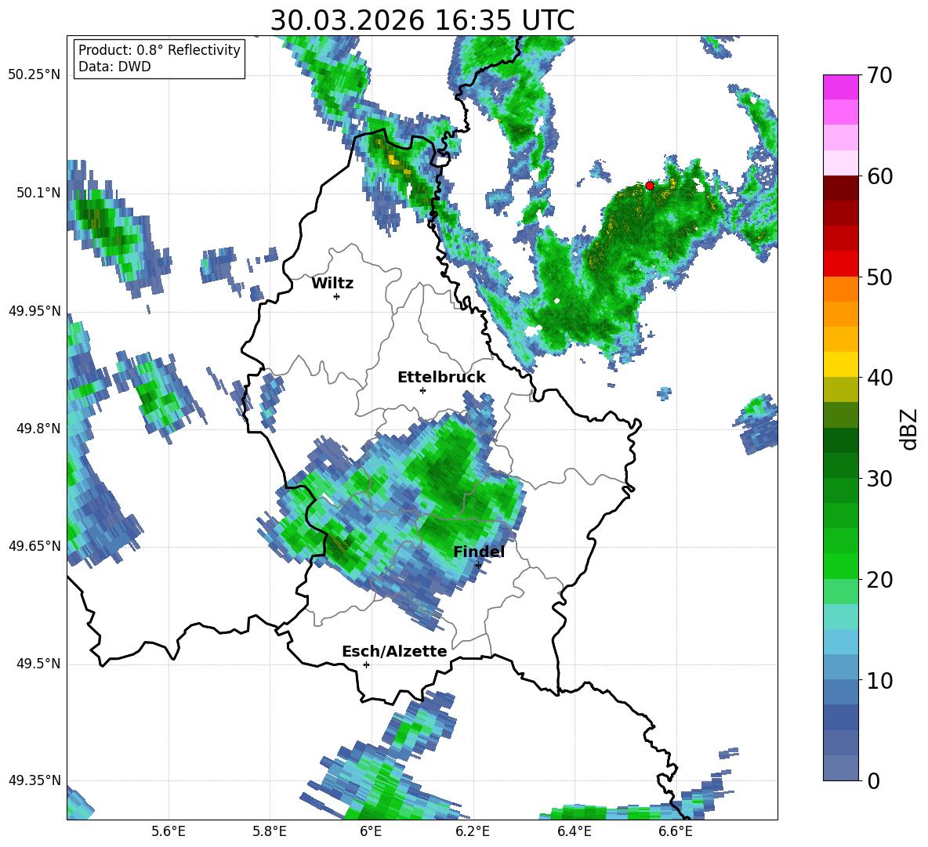Click the 49.8°N latitude label
Image resolution: width=928 pixels, height=847 pixels.
click(x=38, y=429)
